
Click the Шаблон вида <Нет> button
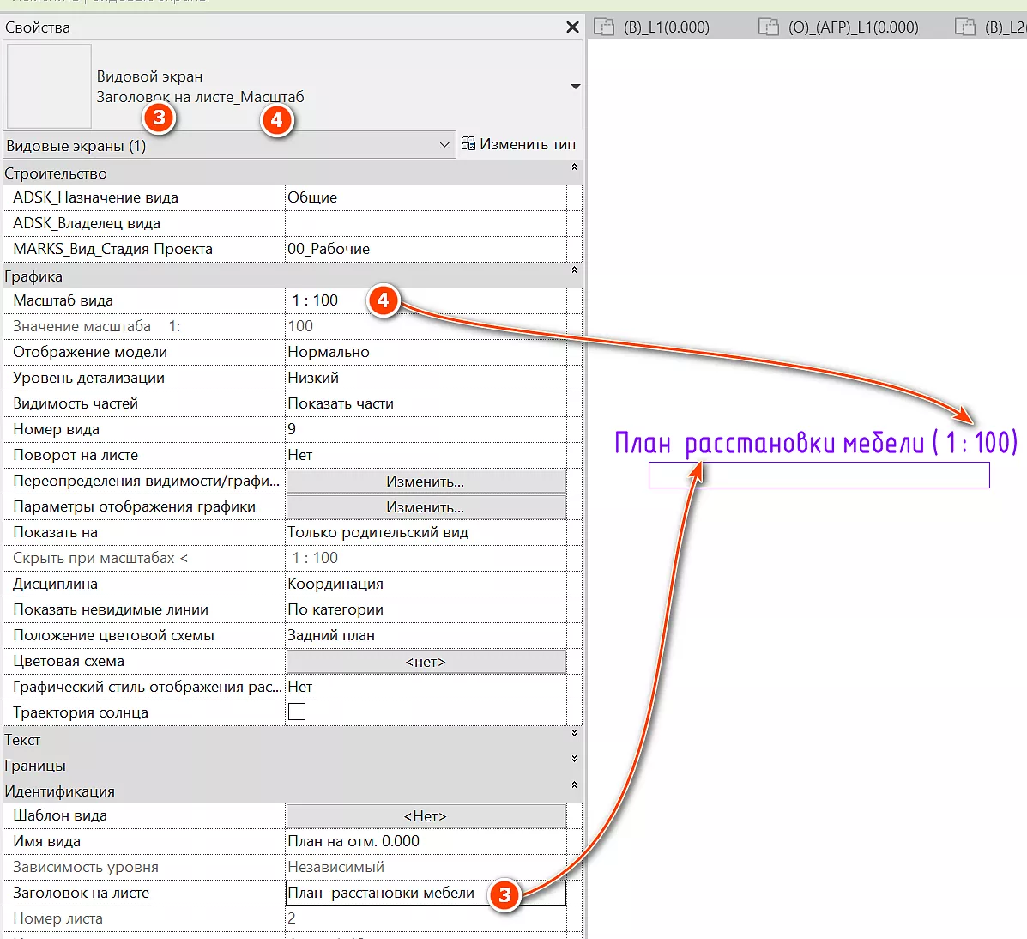pyautogui.click(x=425, y=816)
